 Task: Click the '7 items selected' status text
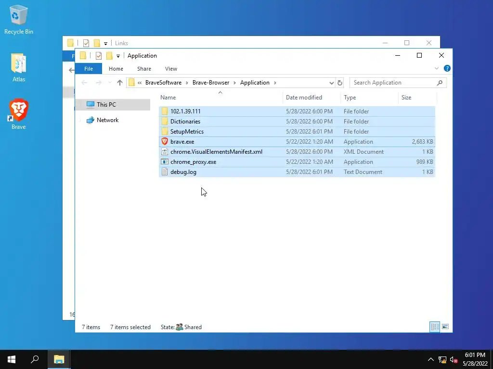130,327
